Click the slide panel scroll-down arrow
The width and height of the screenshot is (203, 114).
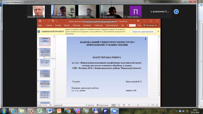[x=54, y=103]
